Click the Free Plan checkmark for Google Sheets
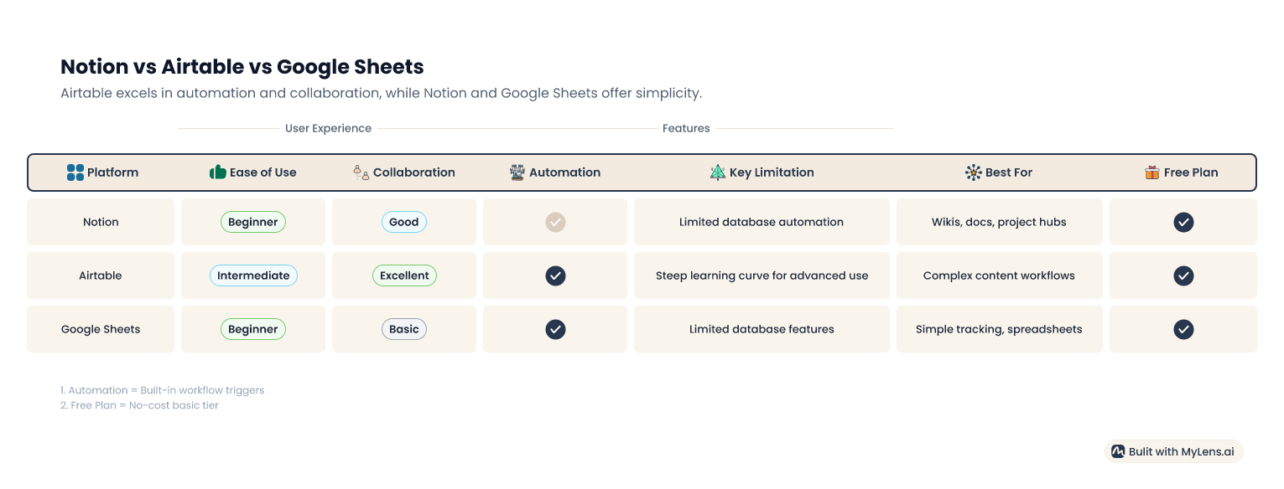This screenshot has height=489, width=1284. 1183,329
